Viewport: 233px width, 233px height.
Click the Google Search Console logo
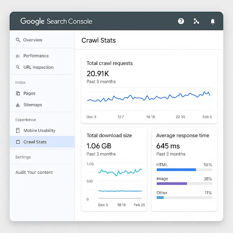(56, 21)
